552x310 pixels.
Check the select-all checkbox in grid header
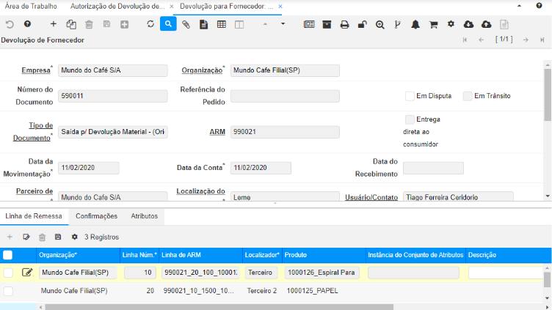tap(8, 255)
